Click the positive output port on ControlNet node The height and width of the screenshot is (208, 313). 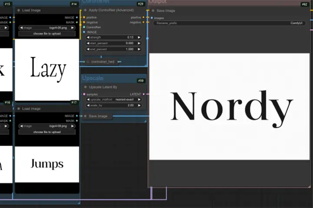tap(143, 17)
